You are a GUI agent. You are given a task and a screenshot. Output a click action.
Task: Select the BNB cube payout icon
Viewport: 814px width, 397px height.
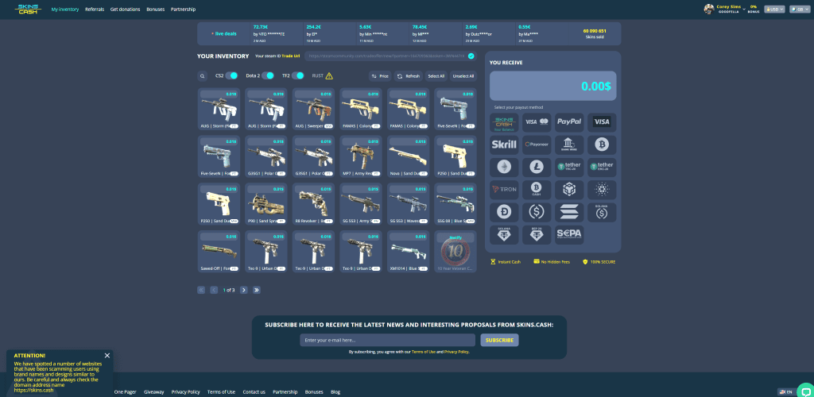569,190
